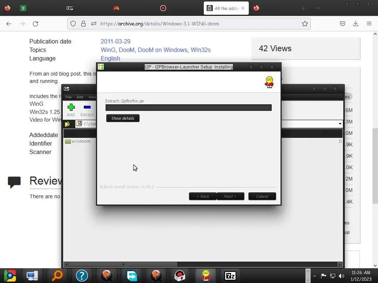Open the DooM topic link

[127, 50]
